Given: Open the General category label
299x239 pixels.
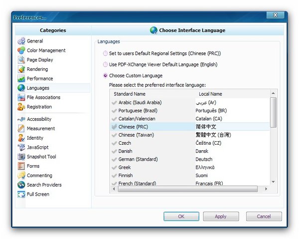Looking at the screenshot, I should click(x=35, y=41).
